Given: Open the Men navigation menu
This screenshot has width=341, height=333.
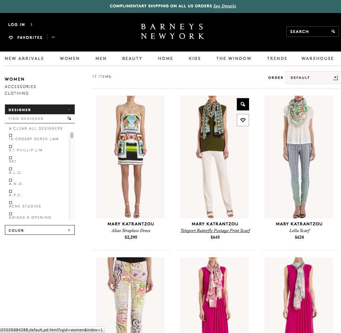Looking at the screenshot, I should 101,59.
